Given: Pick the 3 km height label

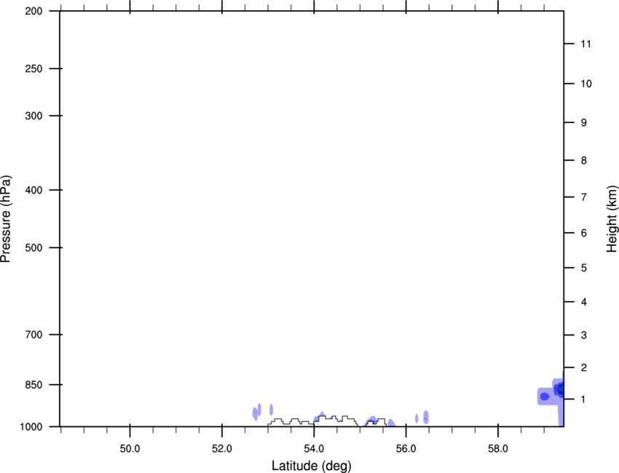Looking at the screenshot, I should coord(583,335).
